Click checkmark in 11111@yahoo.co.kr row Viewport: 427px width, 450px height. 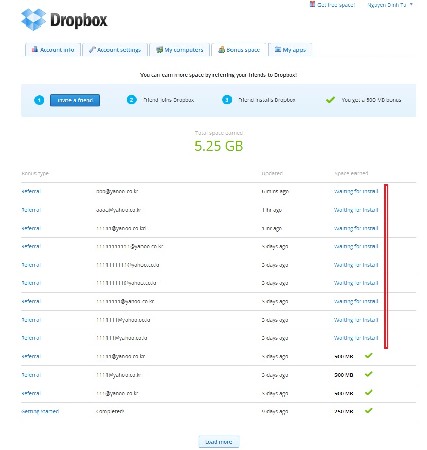368,356
